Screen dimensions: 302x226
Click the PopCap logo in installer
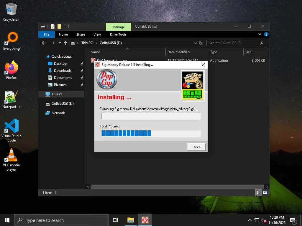pyautogui.click(x=107, y=79)
